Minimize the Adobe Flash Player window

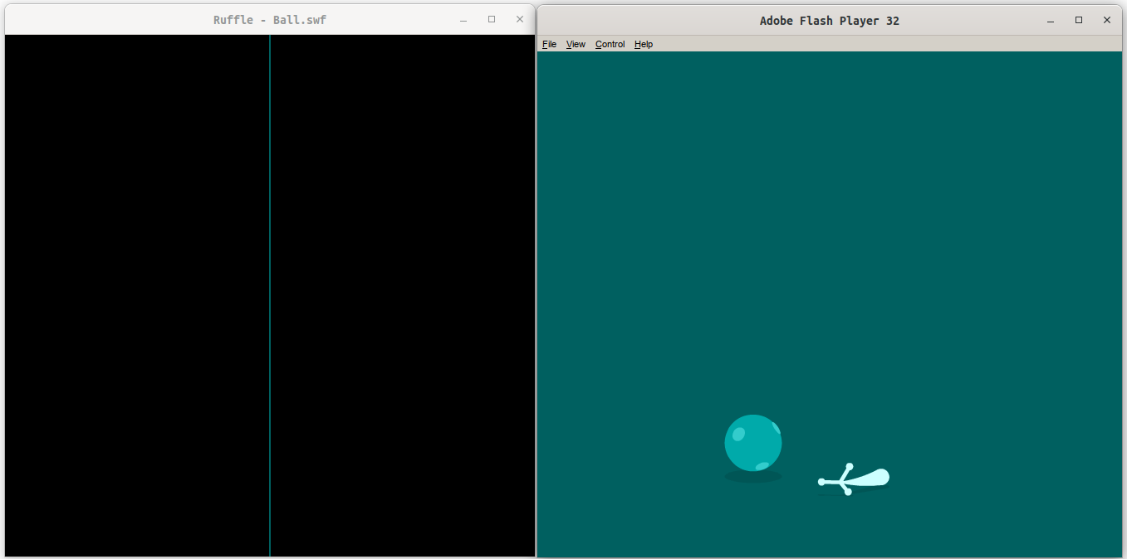[1051, 20]
